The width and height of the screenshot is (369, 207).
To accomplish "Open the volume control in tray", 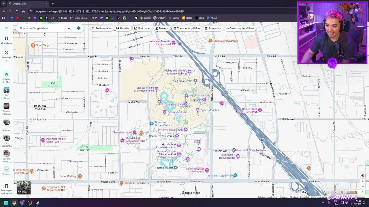I will pyautogui.click(x=347, y=203).
